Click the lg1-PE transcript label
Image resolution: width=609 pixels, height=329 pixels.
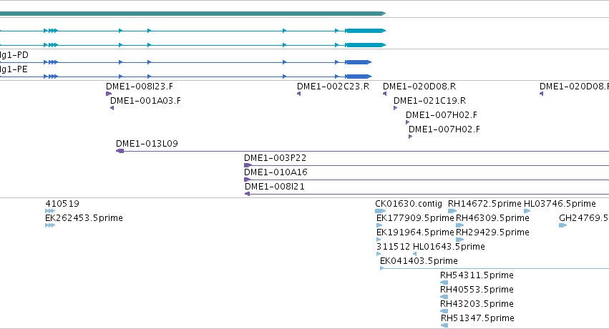(14, 69)
